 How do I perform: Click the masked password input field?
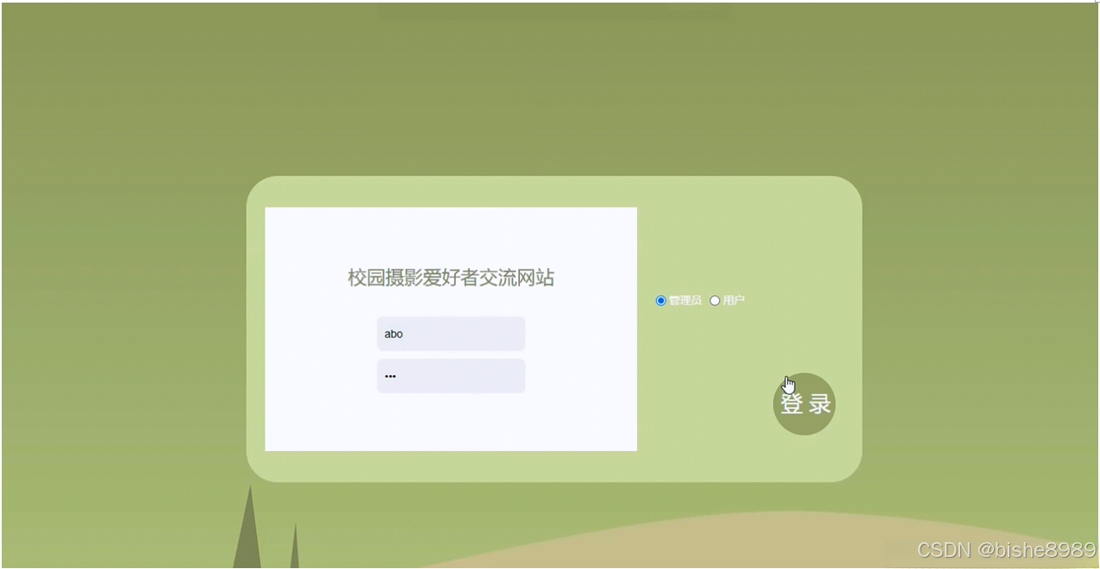coord(451,376)
